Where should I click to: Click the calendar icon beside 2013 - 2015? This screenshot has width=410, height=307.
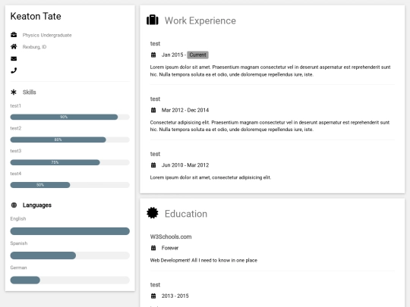coord(153,296)
